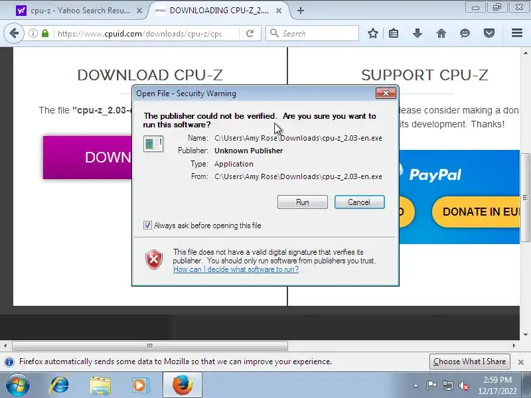Click the Pocket save icon
The image size is (531, 398).
[489, 33]
